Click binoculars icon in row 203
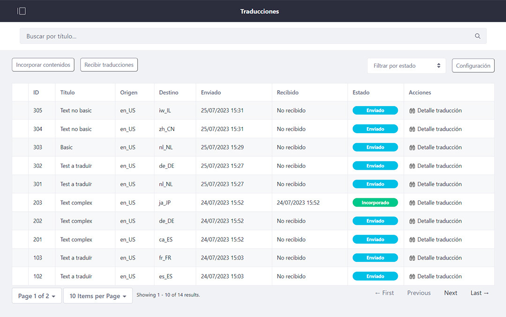 point(412,203)
